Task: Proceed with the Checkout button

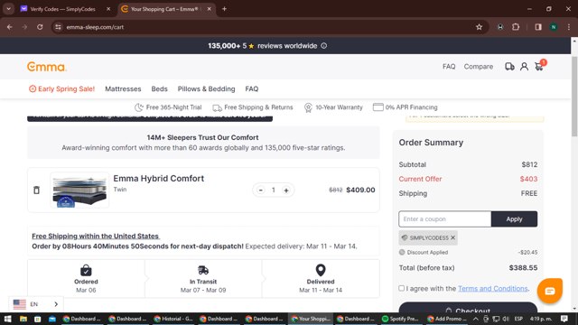Action: point(468,309)
